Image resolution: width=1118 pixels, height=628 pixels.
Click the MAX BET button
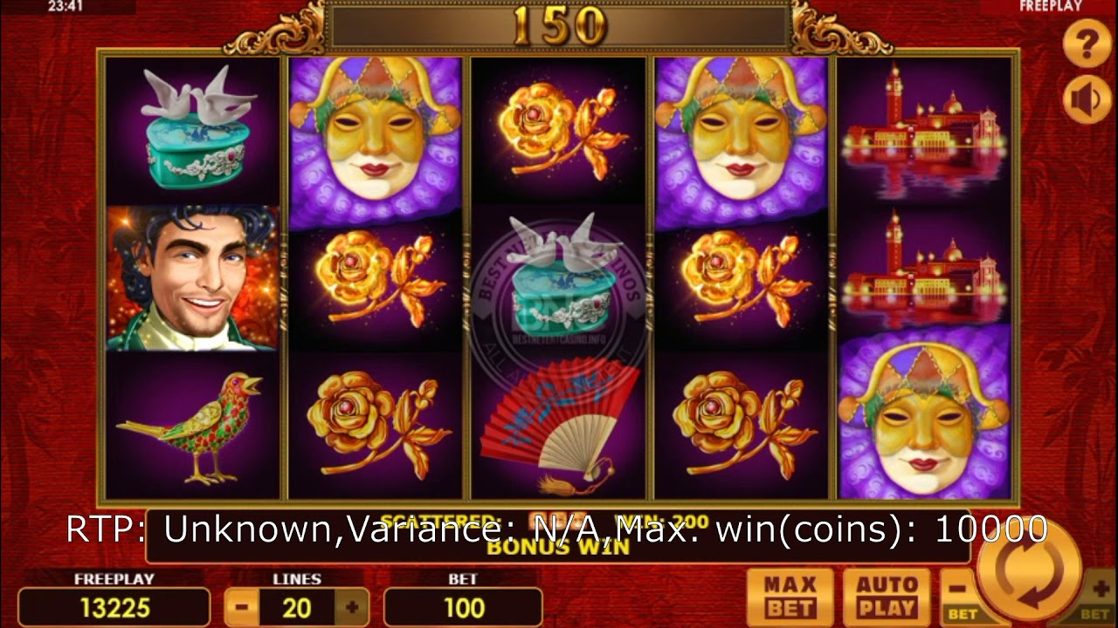[790, 597]
